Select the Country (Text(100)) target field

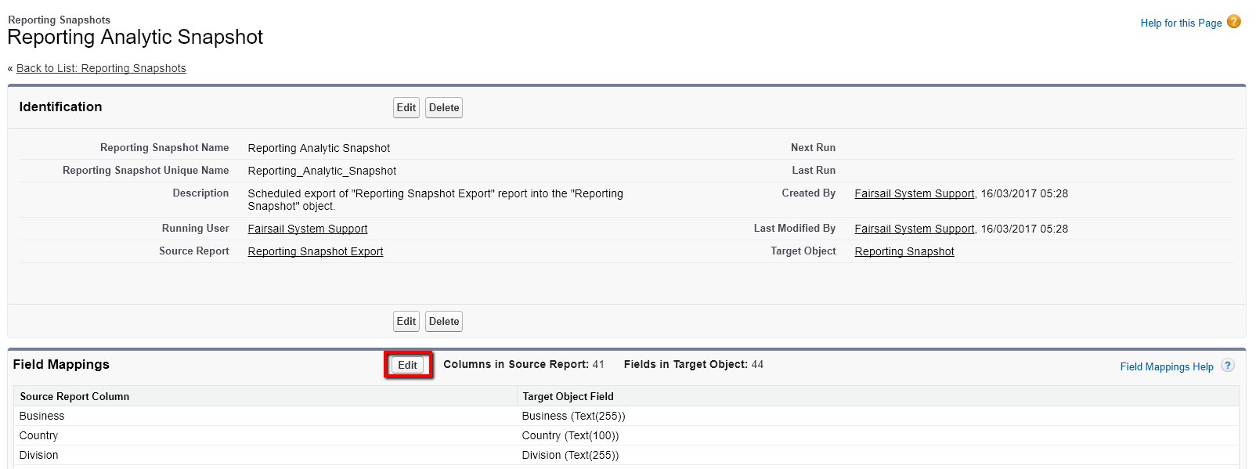(x=570, y=435)
